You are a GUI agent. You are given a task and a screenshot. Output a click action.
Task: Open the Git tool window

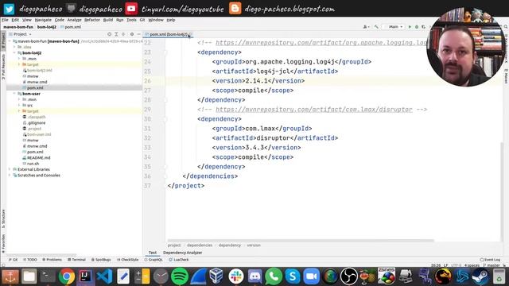tap(14, 260)
